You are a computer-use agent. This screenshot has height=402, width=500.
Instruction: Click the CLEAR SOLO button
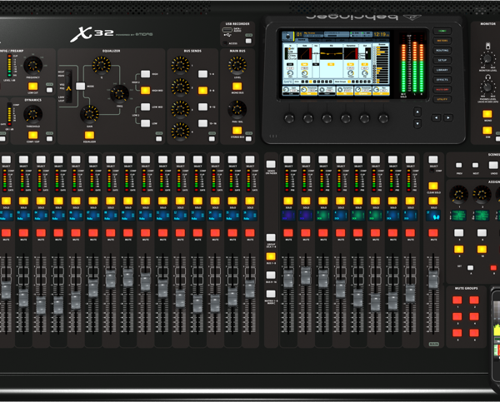433,186
